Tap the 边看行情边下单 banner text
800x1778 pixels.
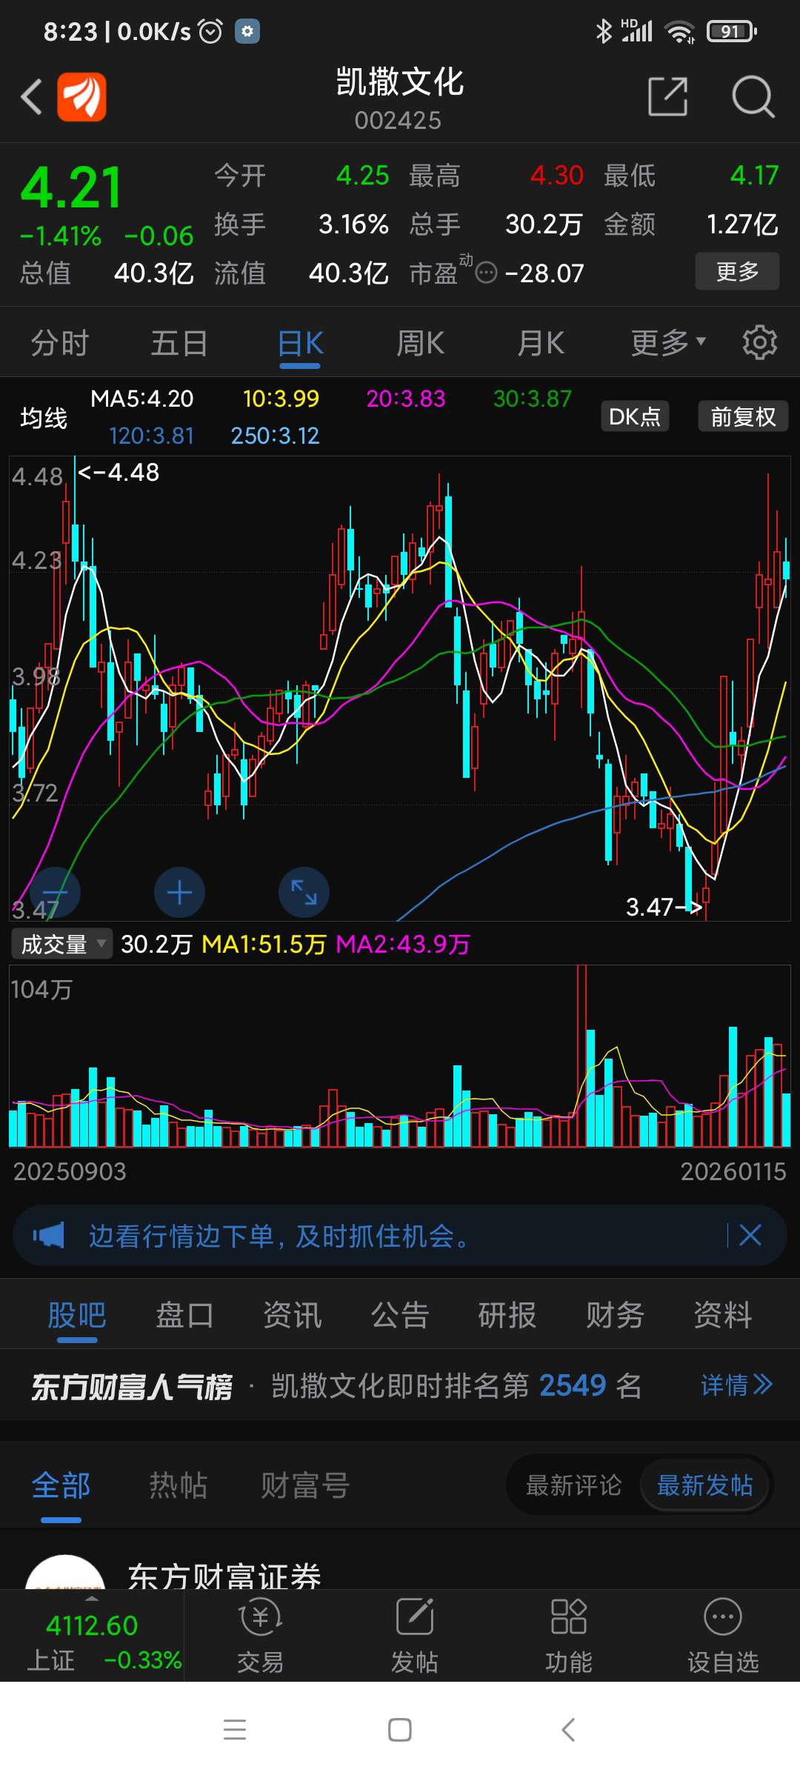click(279, 1236)
